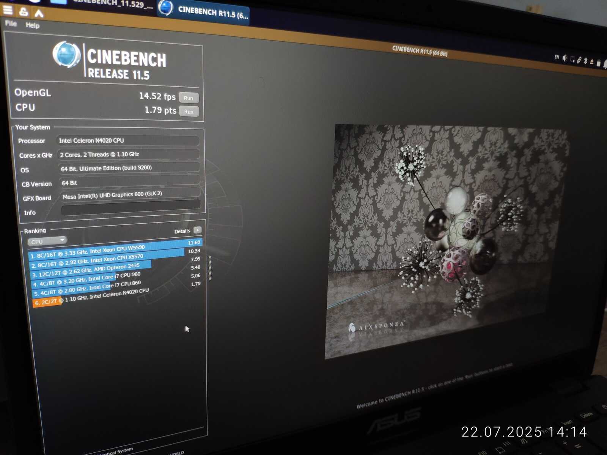The height and width of the screenshot is (455, 607).
Task: Expand the ranking Details arrow button
Action: [x=198, y=230]
